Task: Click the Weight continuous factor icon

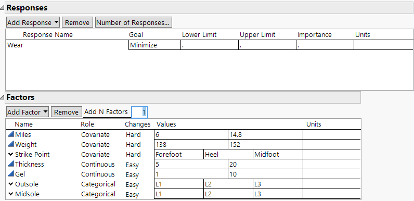Action: click(10, 144)
